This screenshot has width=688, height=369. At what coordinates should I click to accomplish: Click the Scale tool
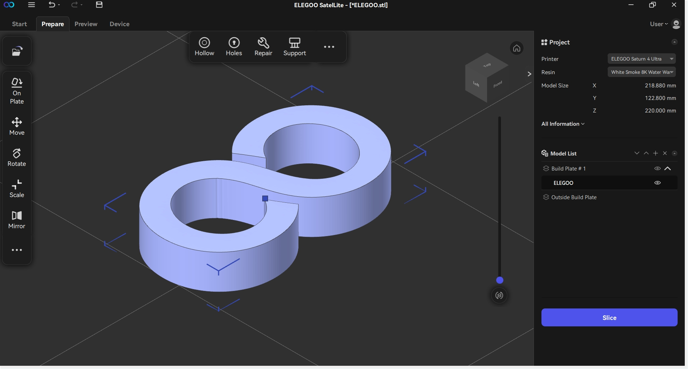tap(17, 189)
